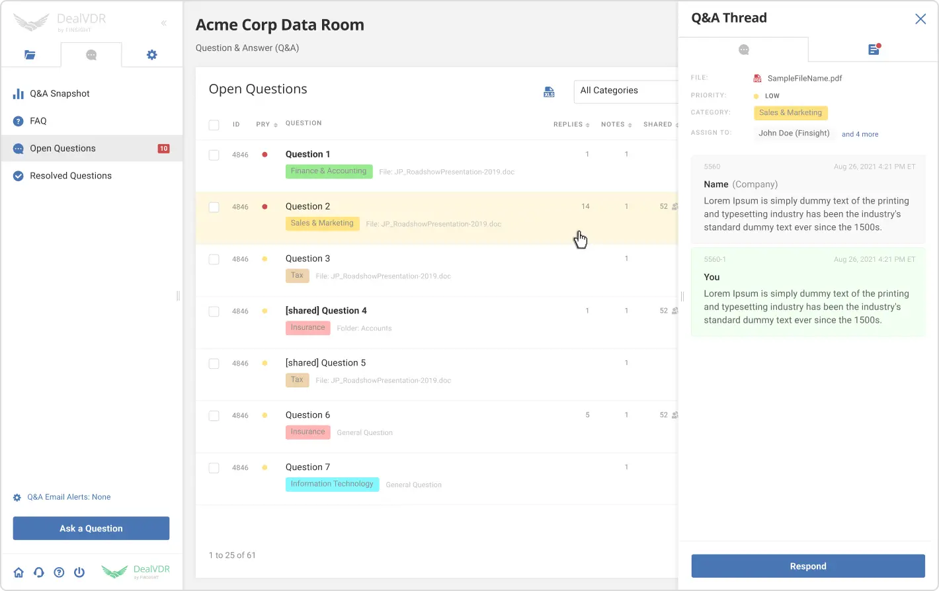939x591 pixels.
Task: Open the files folder icon tab
Action: coord(30,55)
